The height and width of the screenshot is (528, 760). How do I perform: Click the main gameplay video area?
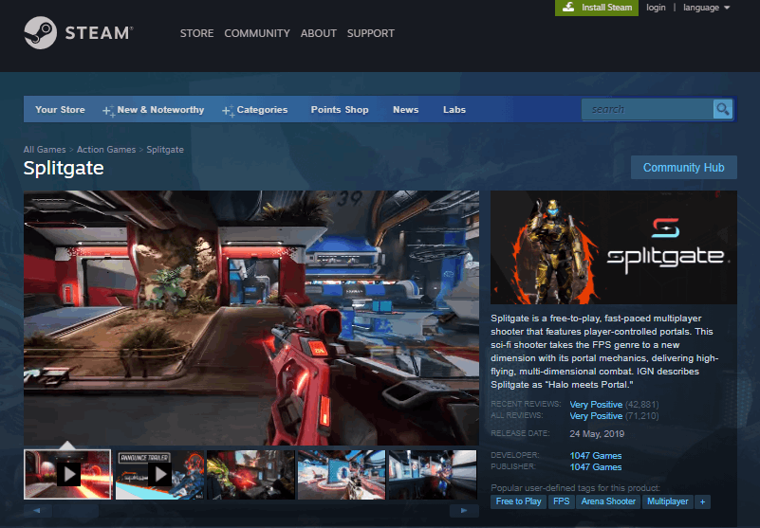(251, 318)
